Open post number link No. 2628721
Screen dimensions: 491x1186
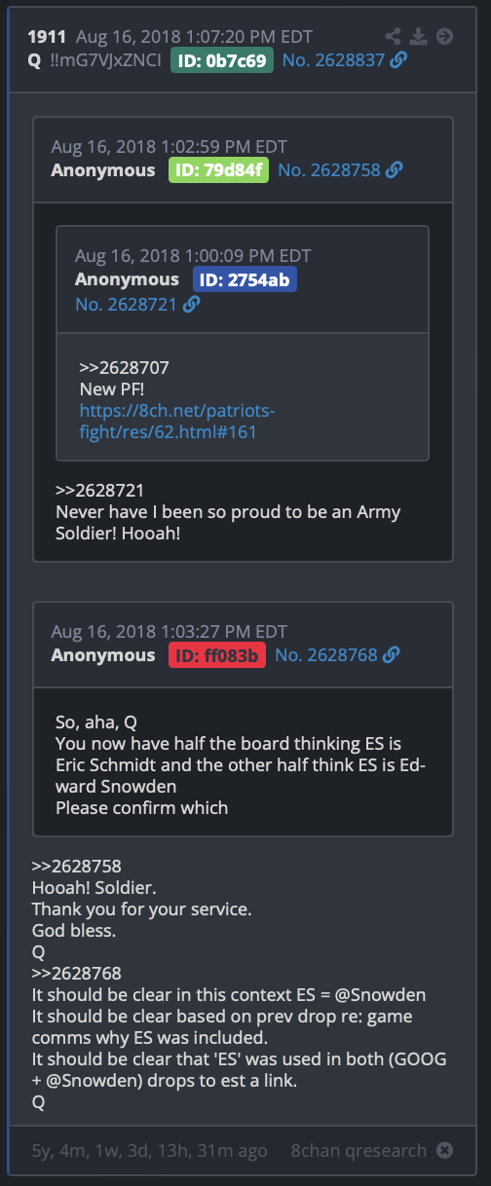coord(127,305)
